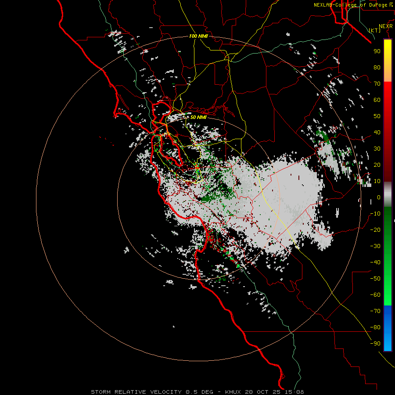
Task: Click the 70 value on velocity scale
Action: (377, 84)
